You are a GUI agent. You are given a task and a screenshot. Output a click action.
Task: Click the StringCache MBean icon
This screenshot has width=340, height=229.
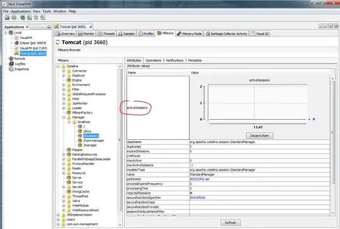point(69,191)
